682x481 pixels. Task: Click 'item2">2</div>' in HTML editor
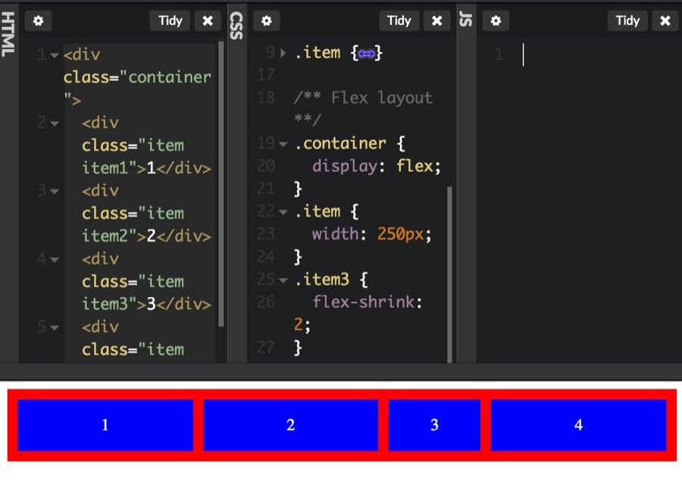point(146,236)
